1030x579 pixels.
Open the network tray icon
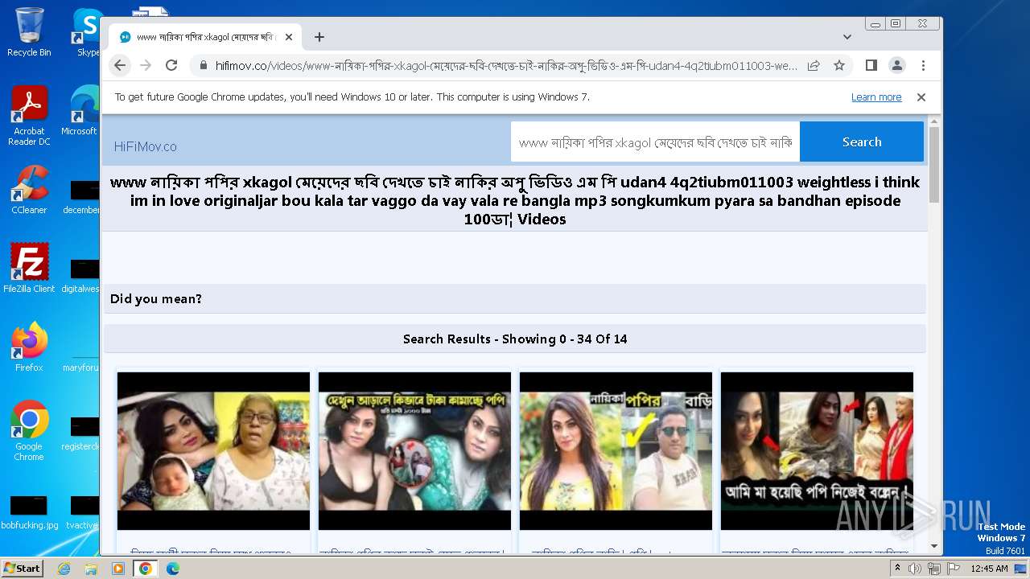[x=933, y=569]
